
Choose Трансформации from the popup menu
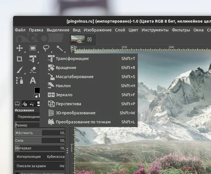tap(89, 59)
